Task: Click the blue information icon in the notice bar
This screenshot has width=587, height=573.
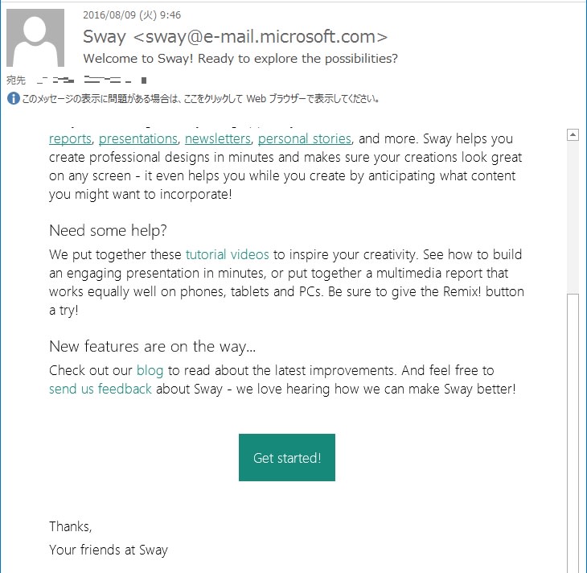Action: pyautogui.click(x=14, y=98)
